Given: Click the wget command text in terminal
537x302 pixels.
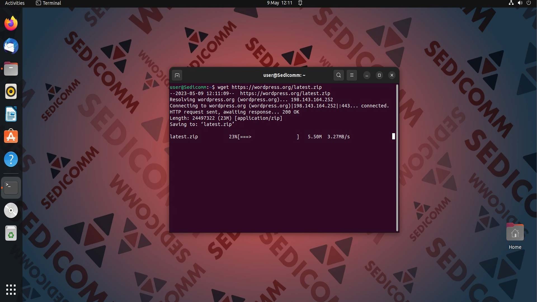Looking at the screenshot, I should [270, 87].
